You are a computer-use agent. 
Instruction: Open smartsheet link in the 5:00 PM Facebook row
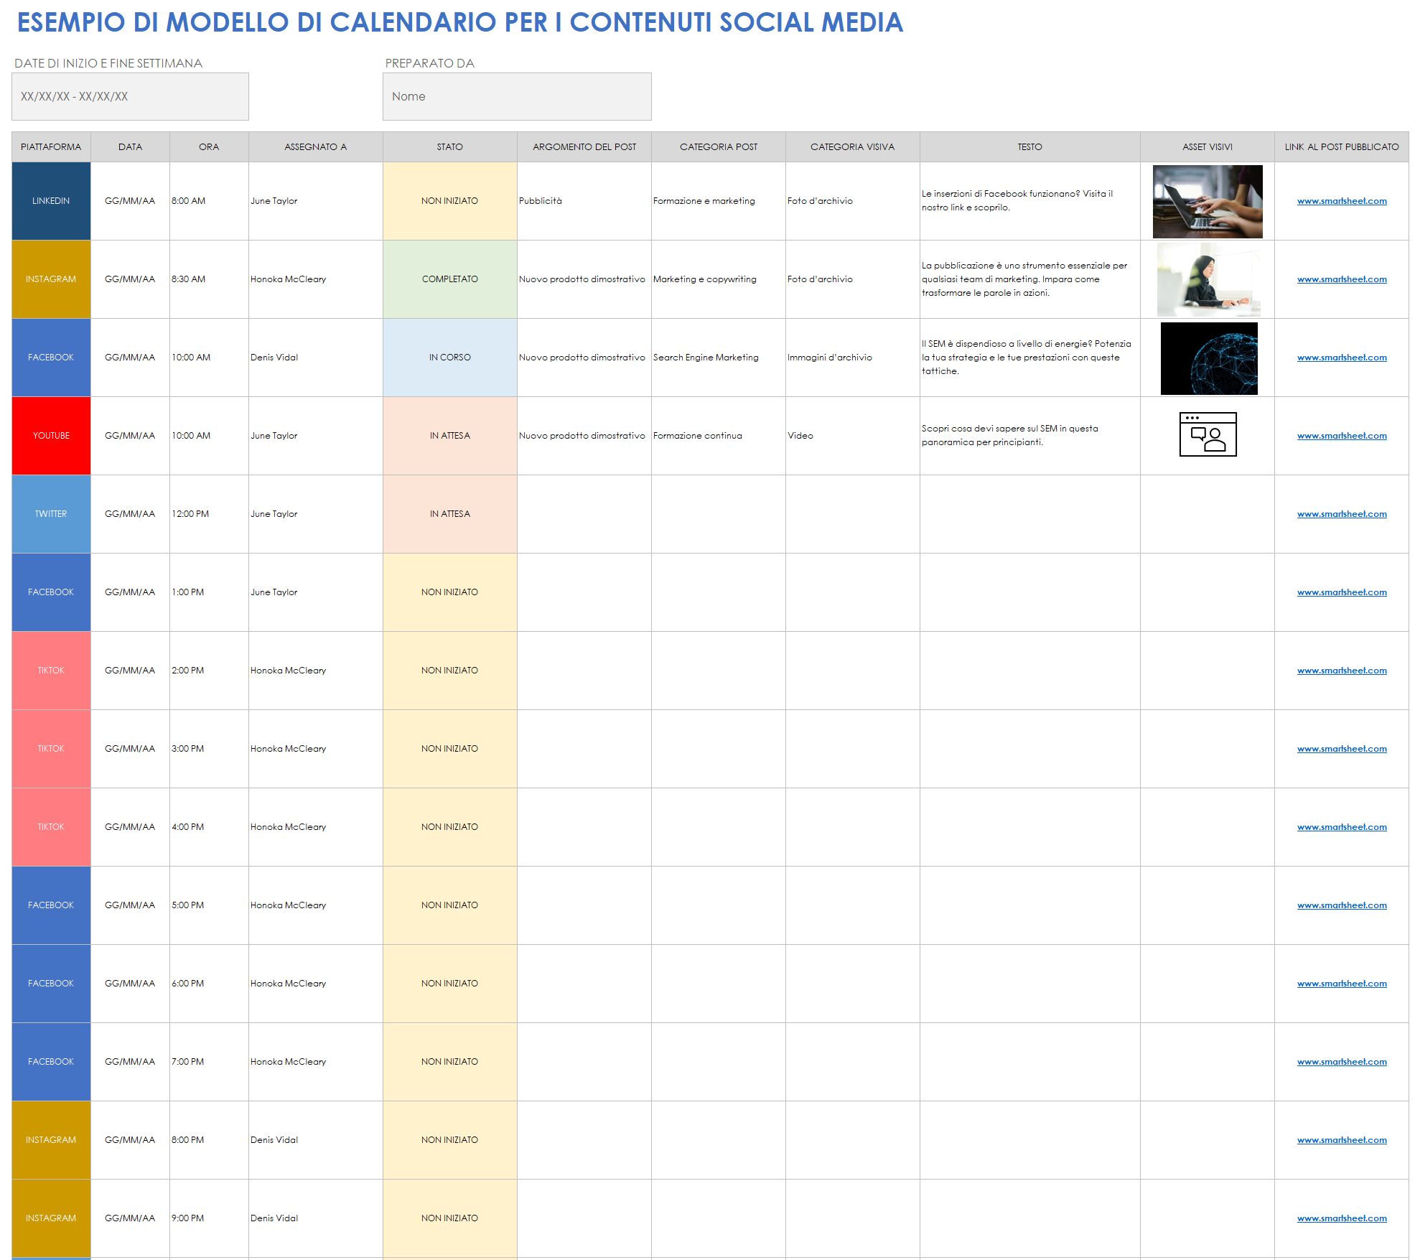click(1342, 905)
